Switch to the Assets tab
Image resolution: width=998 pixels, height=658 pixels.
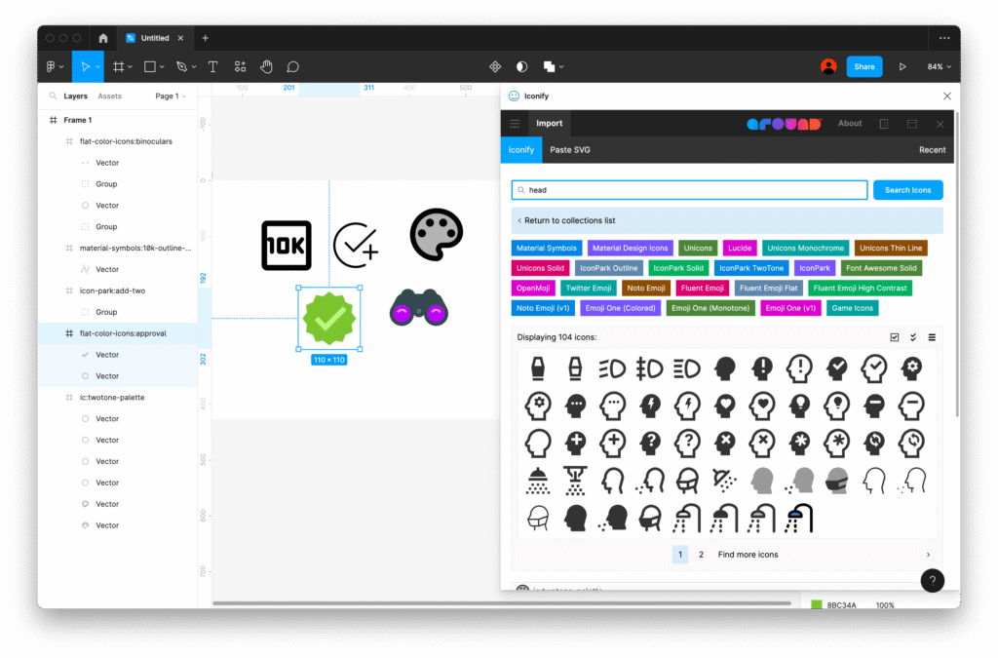(109, 96)
